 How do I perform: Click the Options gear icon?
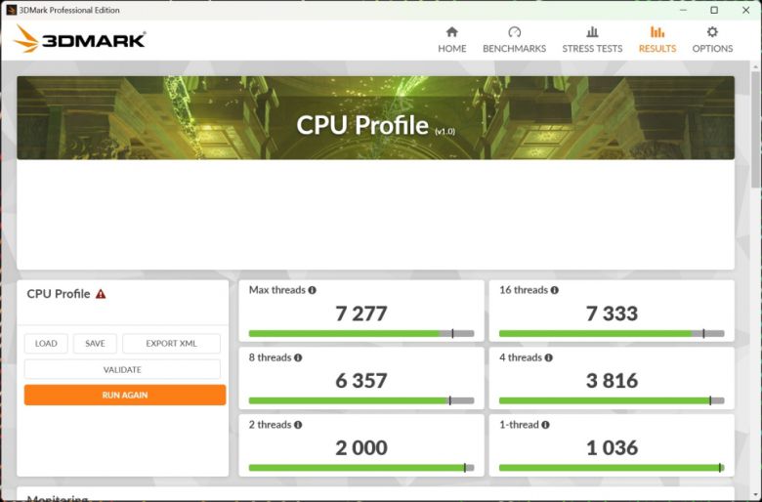(x=712, y=32)
